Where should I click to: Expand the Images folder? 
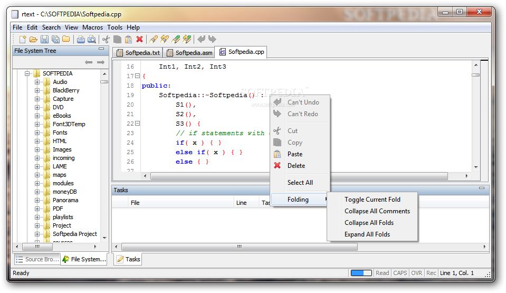(37, 149)
